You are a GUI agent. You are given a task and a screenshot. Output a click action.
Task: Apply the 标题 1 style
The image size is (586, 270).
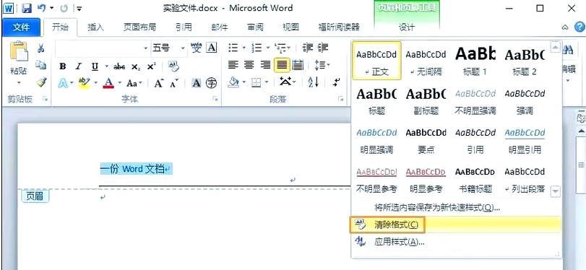[x=475, y=61]
